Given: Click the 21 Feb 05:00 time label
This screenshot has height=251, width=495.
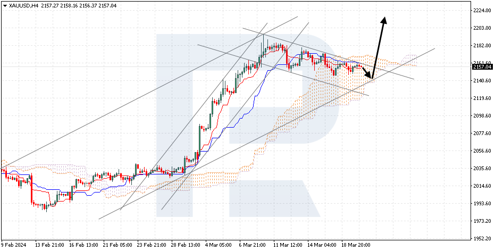Looking at the screenshot, I should pos(118,245).
